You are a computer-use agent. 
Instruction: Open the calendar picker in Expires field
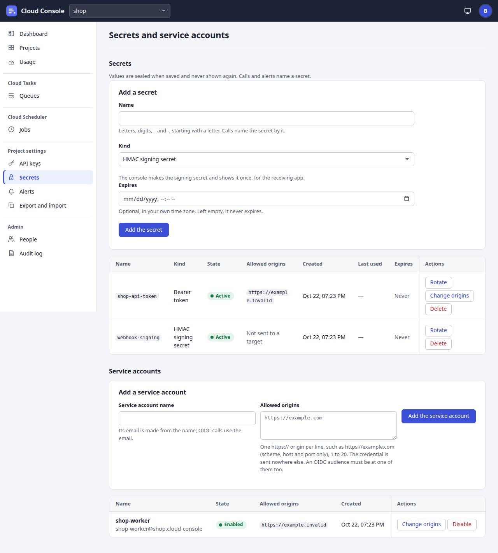pos(407,199)
